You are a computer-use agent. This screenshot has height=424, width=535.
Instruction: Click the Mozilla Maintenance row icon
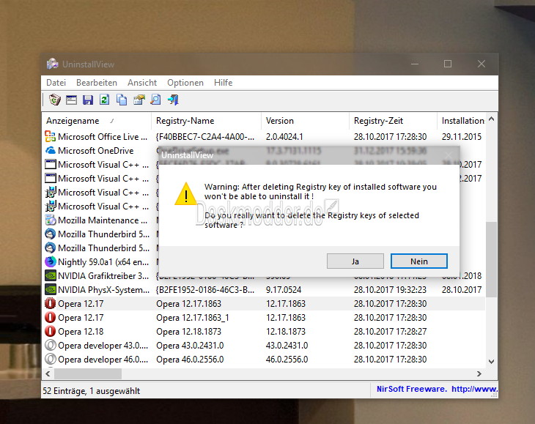pyautogui.click(x=50, y=220)
